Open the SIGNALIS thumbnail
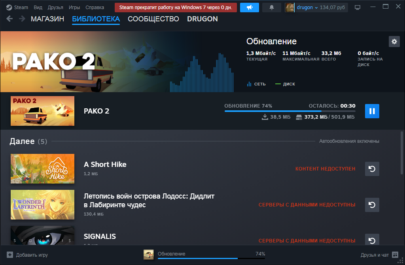Image resolution: width=405 pixels, height=265 pixels. pos(42,235)
